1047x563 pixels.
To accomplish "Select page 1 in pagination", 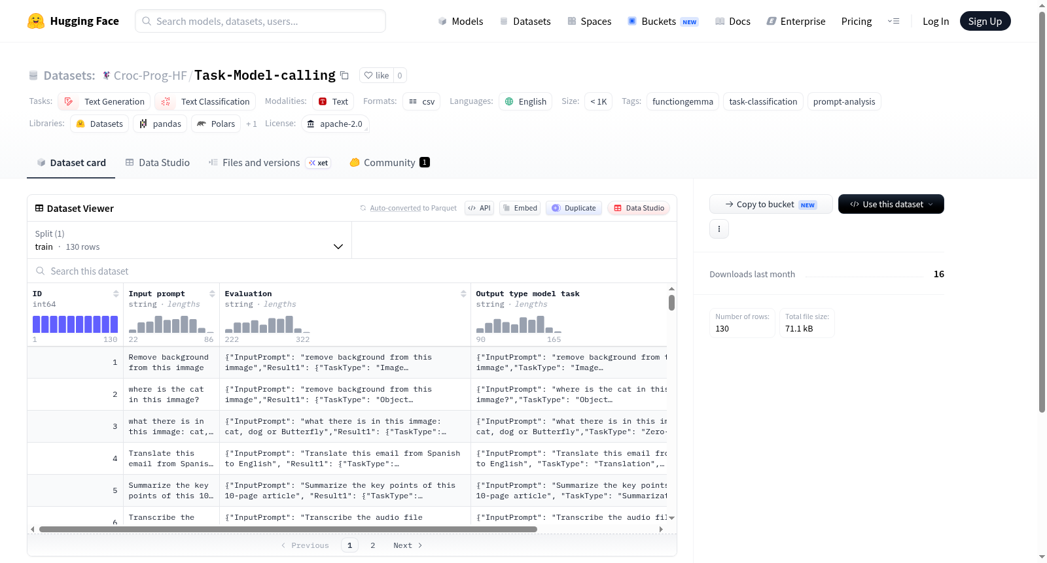I will tap(349, 545).
